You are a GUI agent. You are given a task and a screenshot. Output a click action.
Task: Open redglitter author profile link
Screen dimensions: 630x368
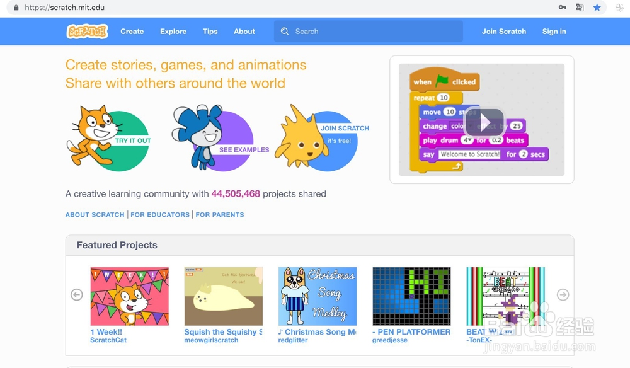(x=293, y=340)
